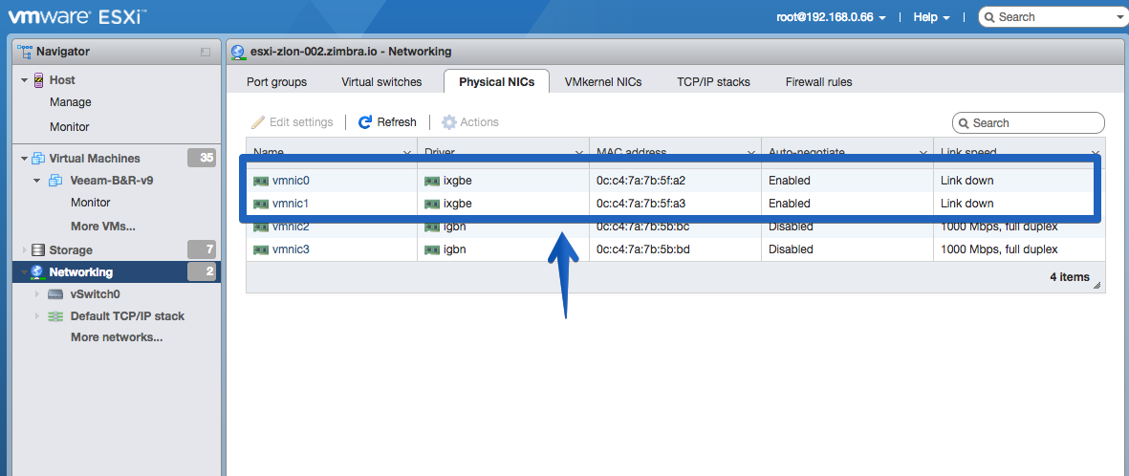This screenshot has height=476, width=1129.
Task: Open the Port groups tab
Action: 276,82
